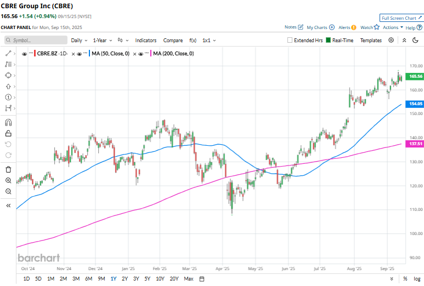Add to Watchlist star icon
The width and height of the screenshot is (424, 286).
[x=377, y=27]
